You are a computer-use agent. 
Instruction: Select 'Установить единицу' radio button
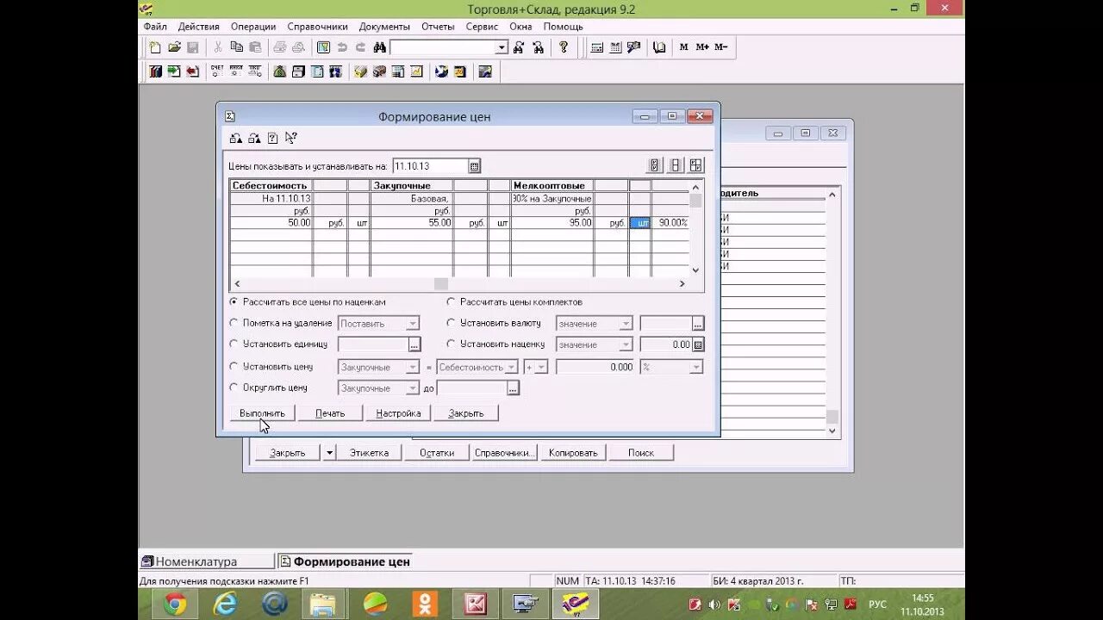234,344
